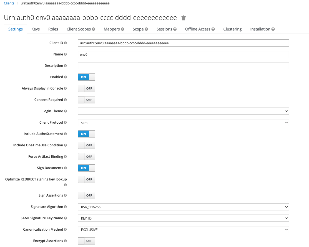
Task: Turn on Sign Assertions switch
Action: [x=87, y=195]
